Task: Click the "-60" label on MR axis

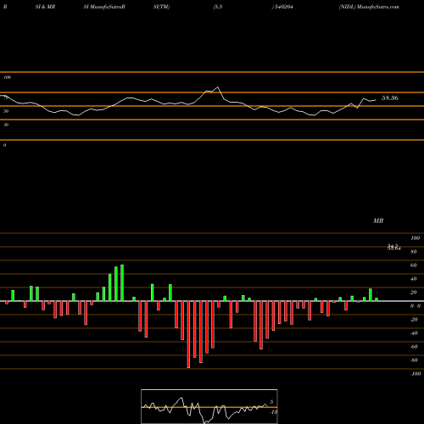Action: tap(414, 347)
